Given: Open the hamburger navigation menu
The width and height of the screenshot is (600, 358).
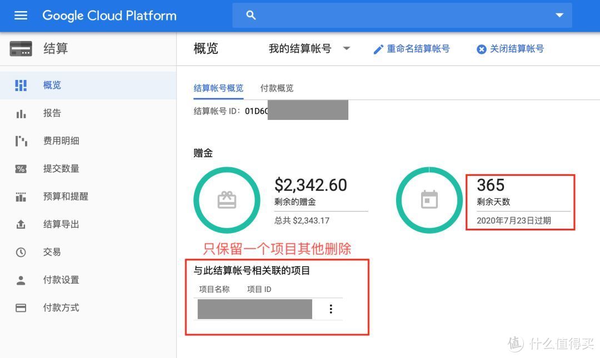Looking at the screenshot, I should (21, 16).
